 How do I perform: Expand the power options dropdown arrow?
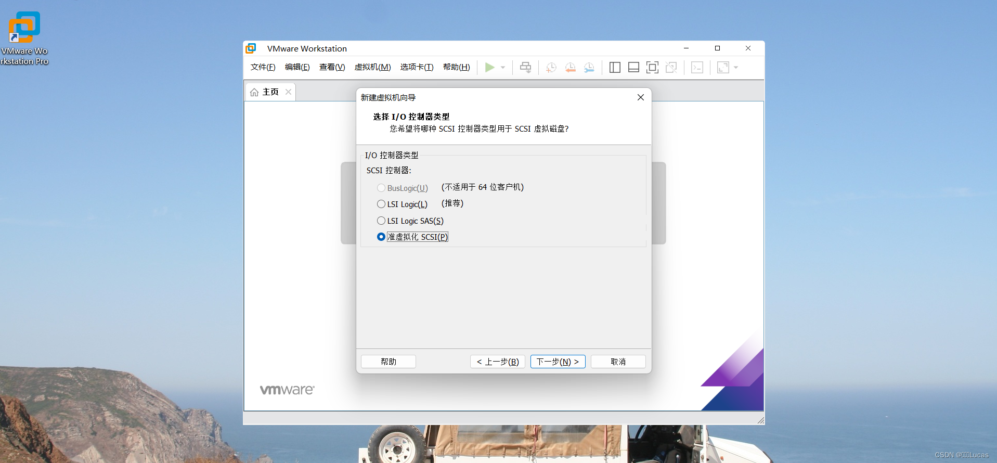[503, 67]
